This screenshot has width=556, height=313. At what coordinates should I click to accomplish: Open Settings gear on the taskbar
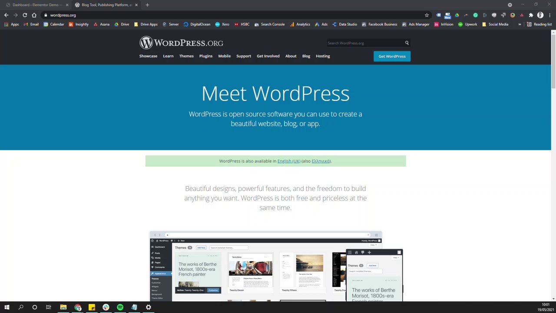(x=148, y=307)
